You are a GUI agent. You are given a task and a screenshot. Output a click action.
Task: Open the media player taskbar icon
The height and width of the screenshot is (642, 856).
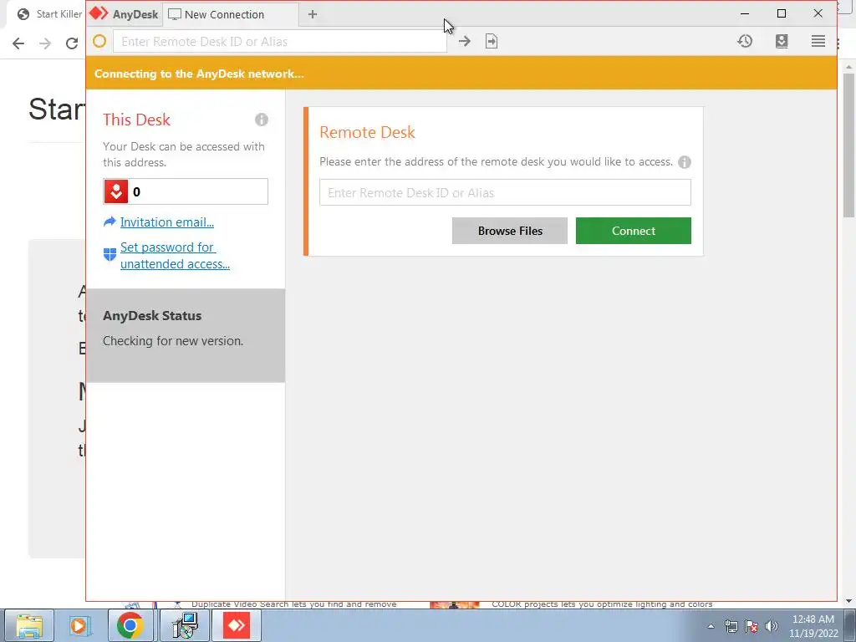click(79, 625)
